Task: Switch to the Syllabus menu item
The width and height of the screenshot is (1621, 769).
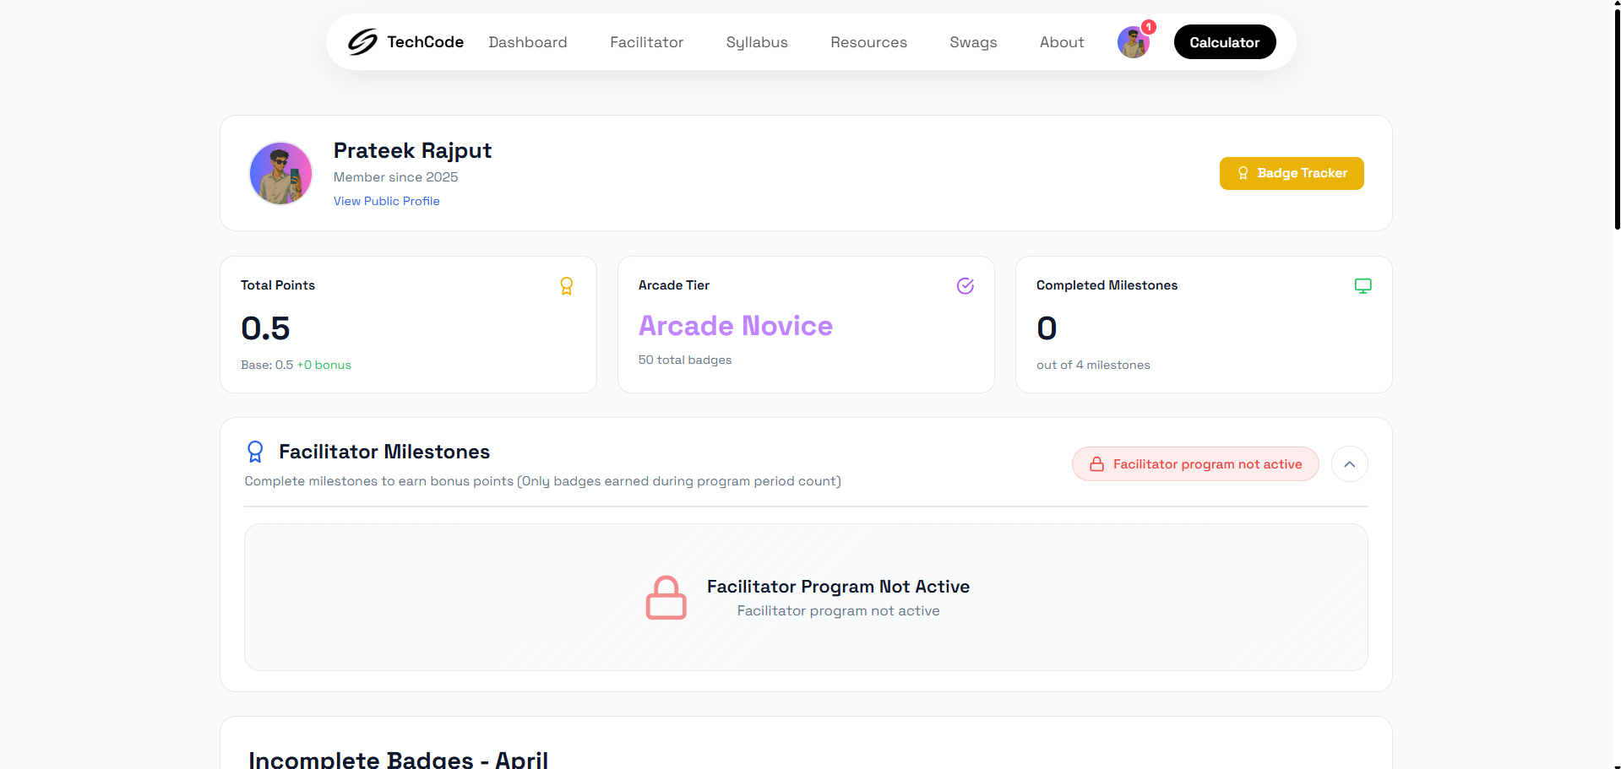Action: point(756,41)
